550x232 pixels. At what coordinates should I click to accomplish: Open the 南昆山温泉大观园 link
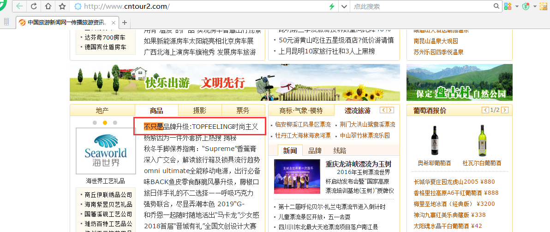pyautogui.click(x=436, y=41)
